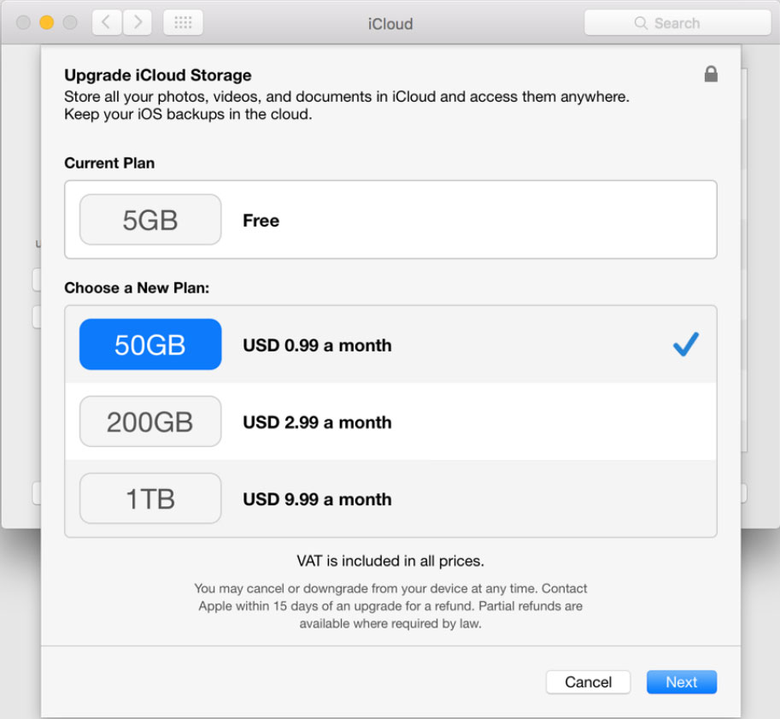780x719 pixels.
Task: Click the 5GB badge under Current Plan
Action: click(x=150, y=220)
